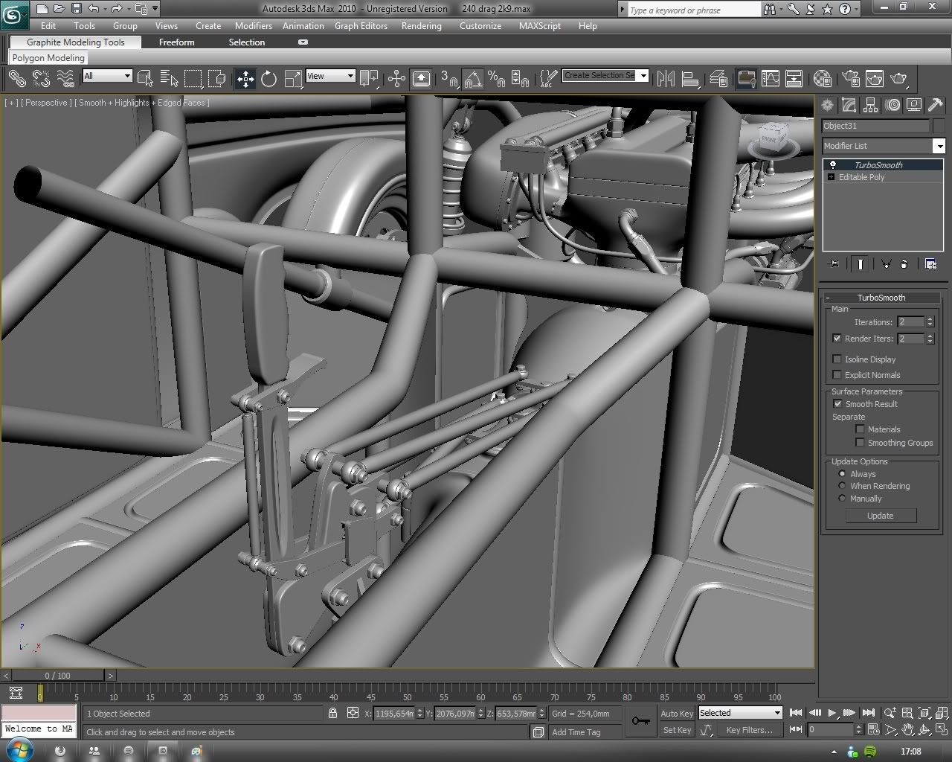Screen dimensions: 952x762
Task: Click the Select by Name icon
Action: 169,79
